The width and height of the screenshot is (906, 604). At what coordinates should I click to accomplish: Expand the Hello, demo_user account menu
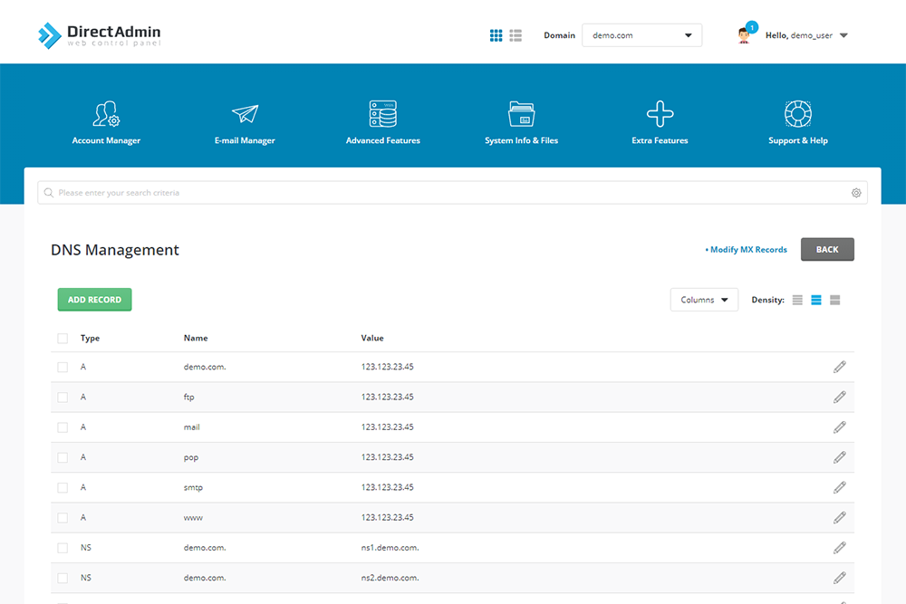806,35
